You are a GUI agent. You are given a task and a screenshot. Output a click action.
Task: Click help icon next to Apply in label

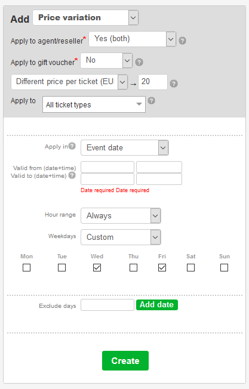click(x=72, y=146)
